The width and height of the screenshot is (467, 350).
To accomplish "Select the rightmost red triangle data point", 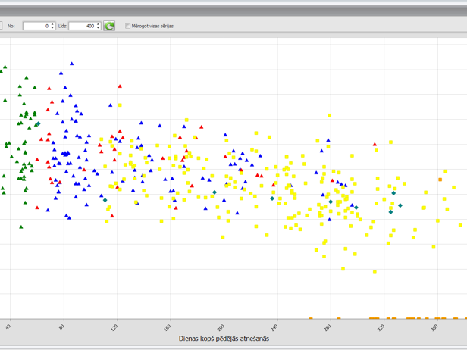I will 375,144.
